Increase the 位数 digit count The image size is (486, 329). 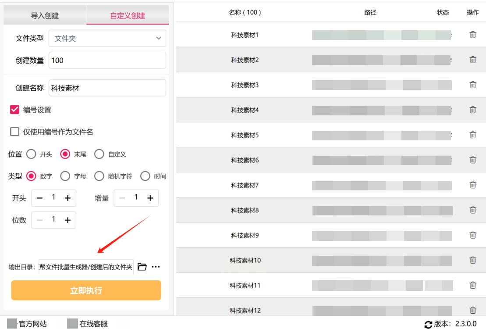pos(67,220)
